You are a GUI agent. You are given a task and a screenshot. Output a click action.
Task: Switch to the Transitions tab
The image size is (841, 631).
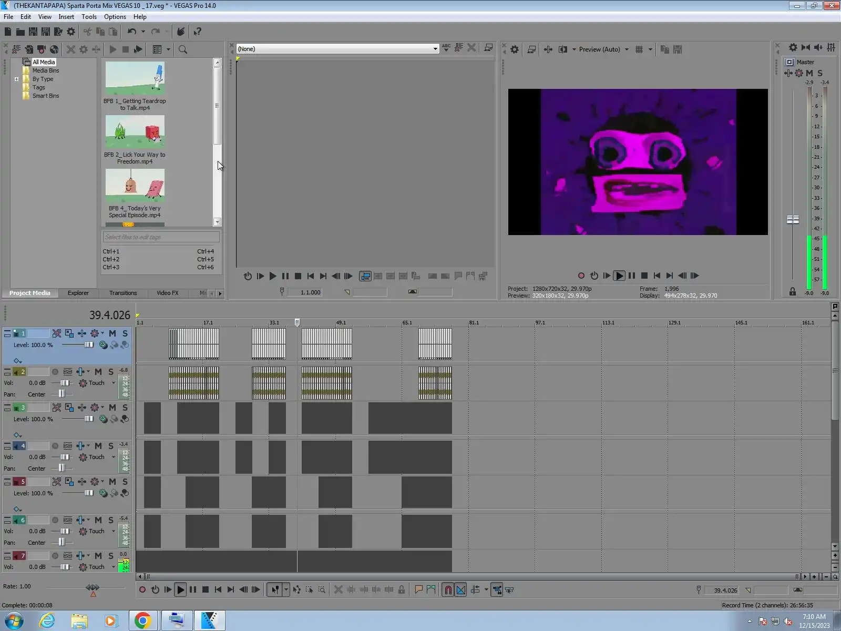(123, 293)
